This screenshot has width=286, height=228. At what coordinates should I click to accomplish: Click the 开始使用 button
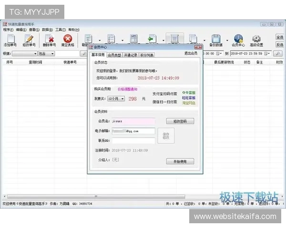click(x=180, y=161)
